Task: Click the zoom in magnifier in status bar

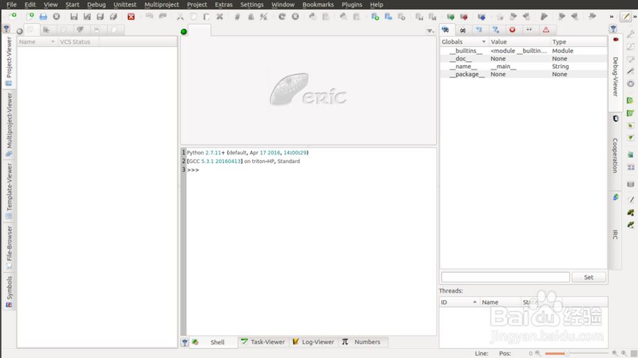Action: click(x=615, y=354)
